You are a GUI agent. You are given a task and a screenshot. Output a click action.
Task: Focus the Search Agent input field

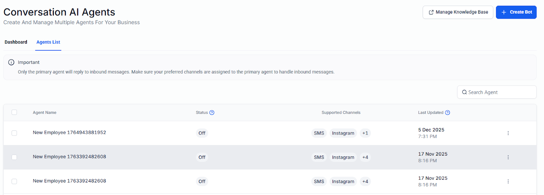click(500, 92)
